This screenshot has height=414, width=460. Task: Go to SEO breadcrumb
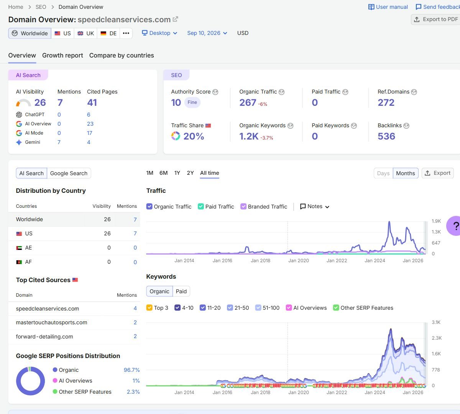coord(41,7)
